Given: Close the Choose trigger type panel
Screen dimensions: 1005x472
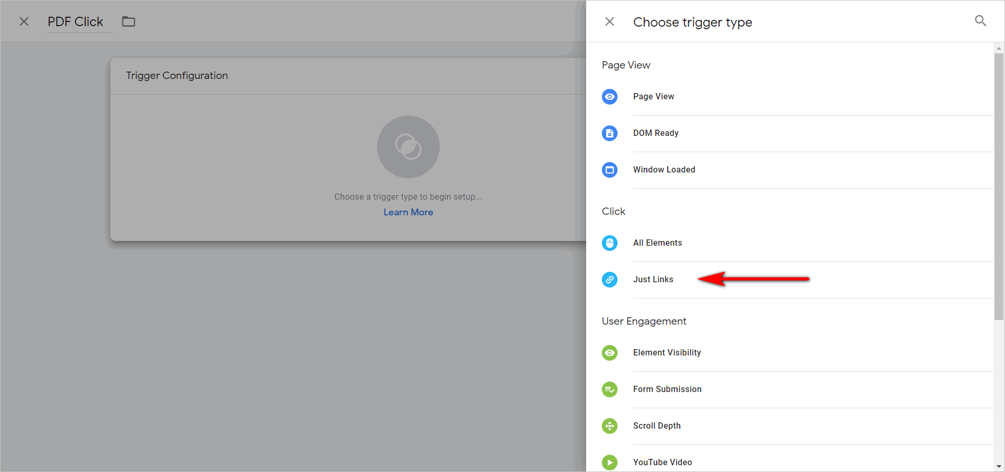Looking at the screenshot, I should pos(609,21).
